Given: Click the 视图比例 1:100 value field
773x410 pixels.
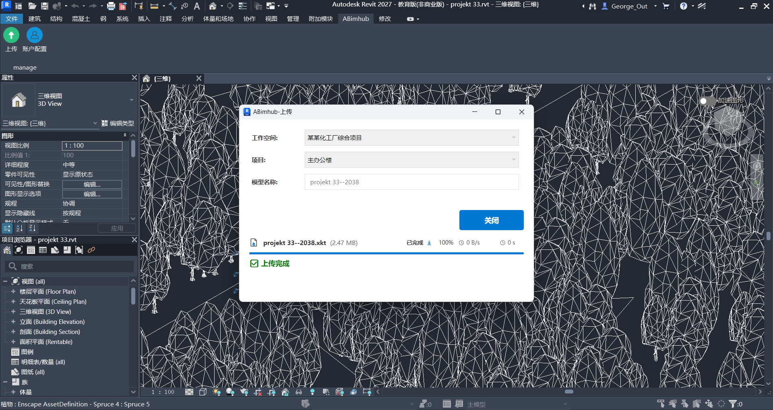Looking at the screenshot, I should click(x=92, y=146).
